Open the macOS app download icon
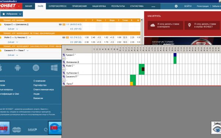 (36, 68)
